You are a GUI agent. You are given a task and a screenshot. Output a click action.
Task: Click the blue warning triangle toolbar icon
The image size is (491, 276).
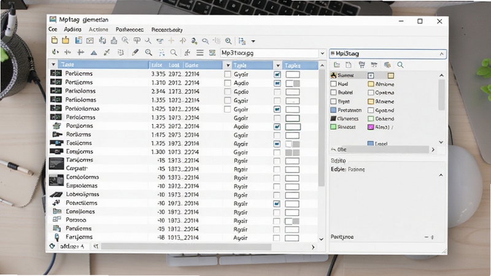[x=94, y=53]
